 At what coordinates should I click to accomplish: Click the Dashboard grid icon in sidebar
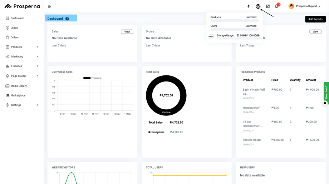tap(8, 18)
